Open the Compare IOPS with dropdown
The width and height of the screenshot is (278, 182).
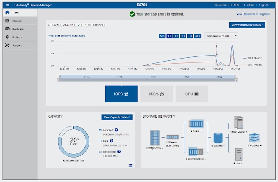(x=221, y=36)
